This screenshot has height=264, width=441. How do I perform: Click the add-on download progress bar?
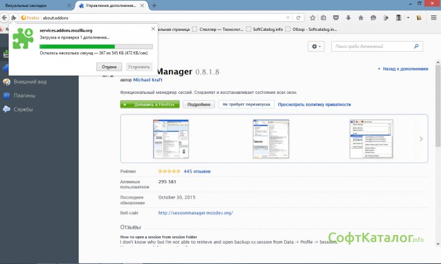tap(96, 46)
